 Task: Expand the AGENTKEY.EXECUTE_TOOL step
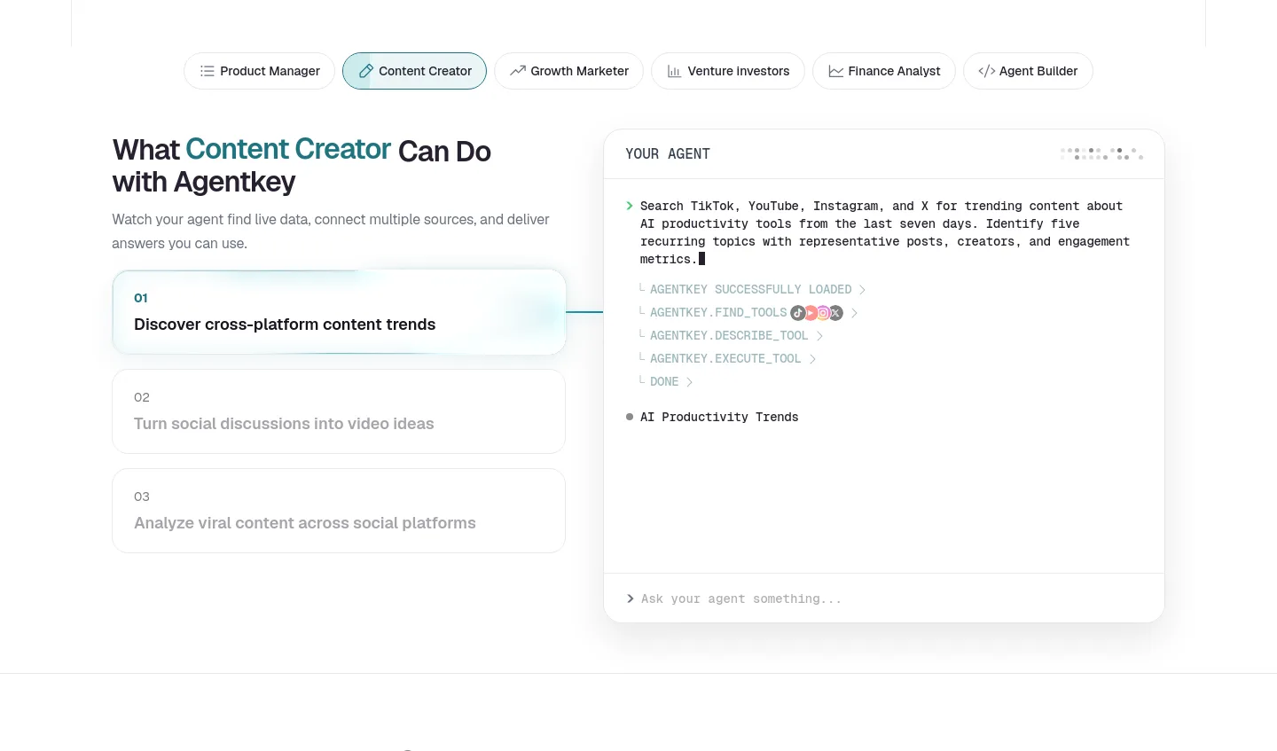[x=727, y=359]
